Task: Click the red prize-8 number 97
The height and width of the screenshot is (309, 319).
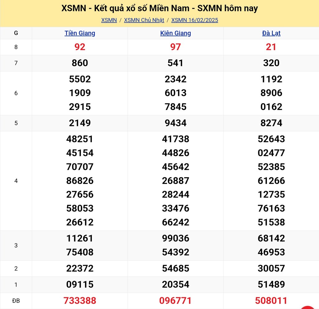Action: (175, 47)
